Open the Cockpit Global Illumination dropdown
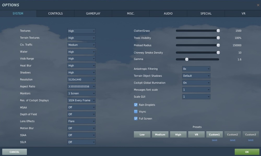The width and height of the screenshot is (261, 156). (196, 82)
